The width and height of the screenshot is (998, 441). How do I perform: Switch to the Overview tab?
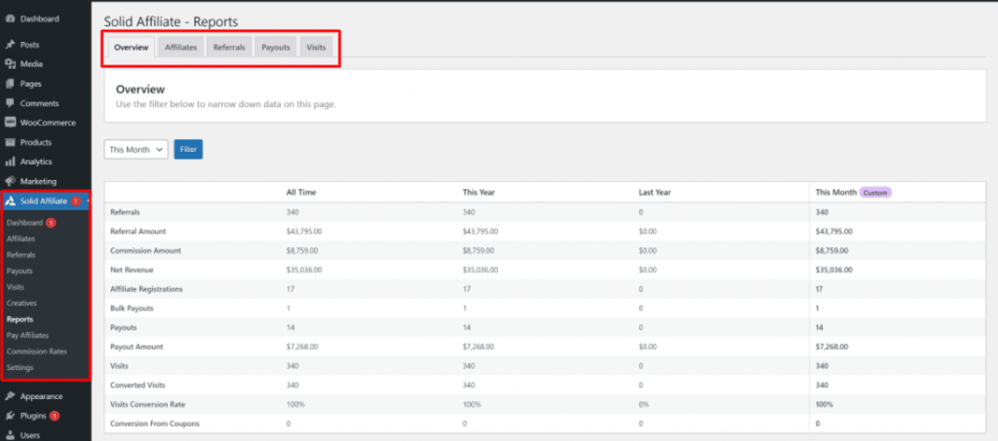(132, 48)
